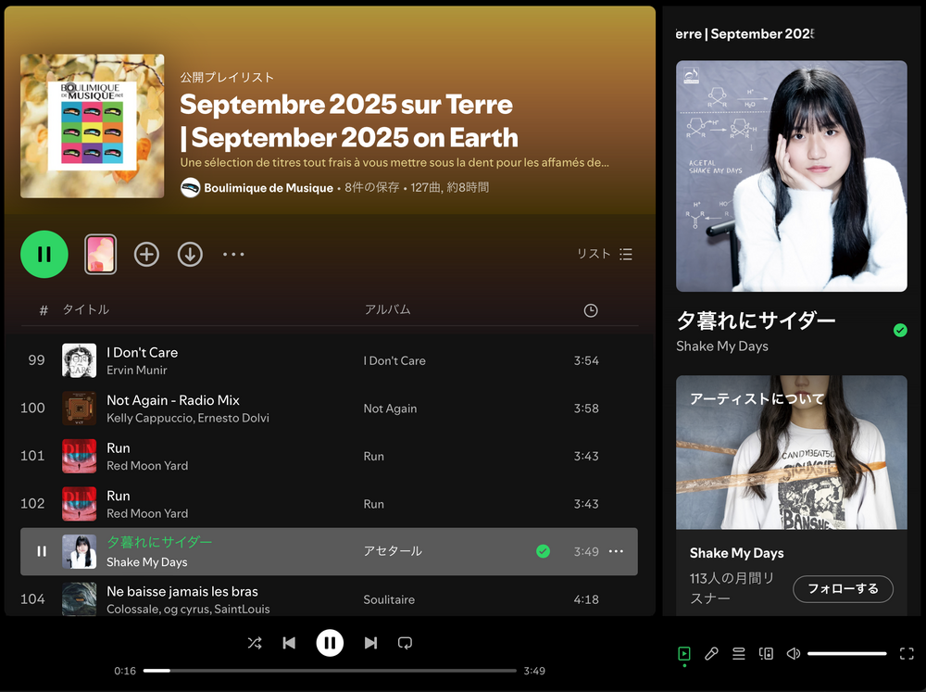926x692 pixels.
Task: Open album アセタール link
Action: (393, 551)
